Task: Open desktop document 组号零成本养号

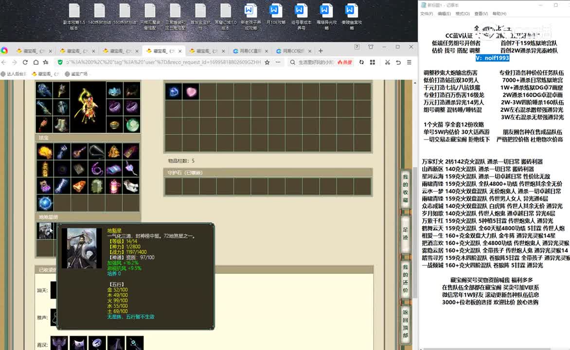Action: tap(301, 17)
